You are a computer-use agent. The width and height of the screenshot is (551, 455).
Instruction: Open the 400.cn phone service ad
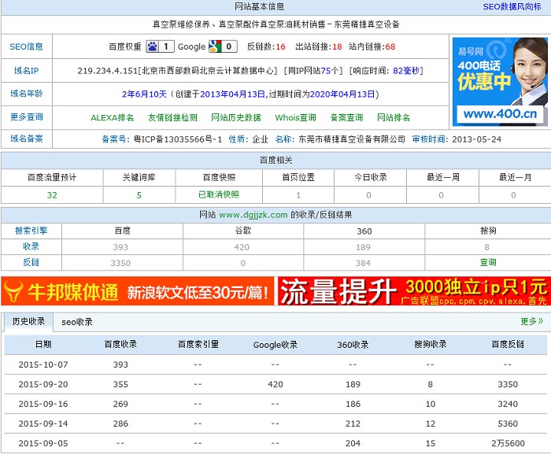[500, 81]
